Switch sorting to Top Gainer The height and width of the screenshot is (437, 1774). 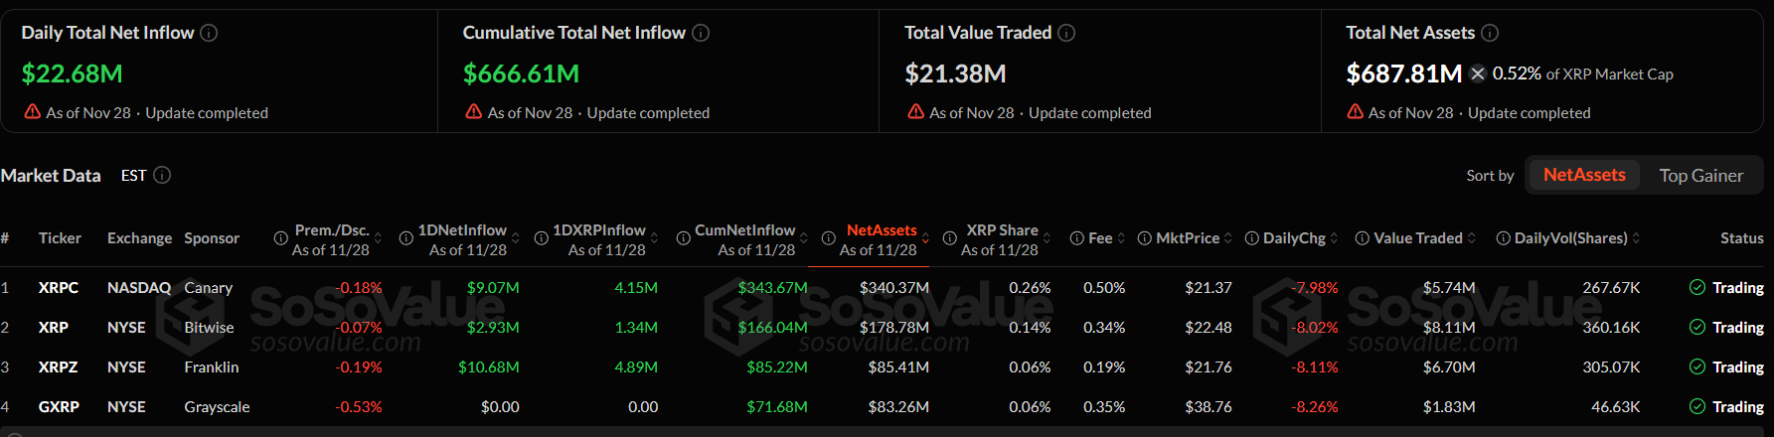coord(1700,176)
